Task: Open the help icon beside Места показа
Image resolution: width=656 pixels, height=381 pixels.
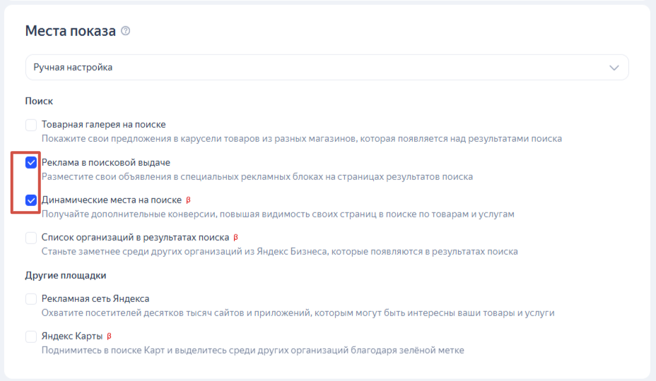Action: click(x=126, y=31)
